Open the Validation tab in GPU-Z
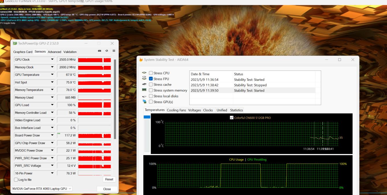The height and width of the screenshot is (195, 387). [70, 52]
